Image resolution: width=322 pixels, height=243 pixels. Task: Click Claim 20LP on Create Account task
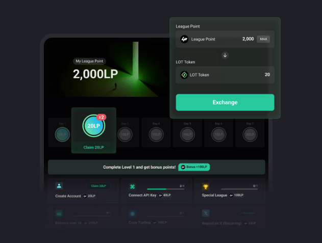(x=98, y=186)
